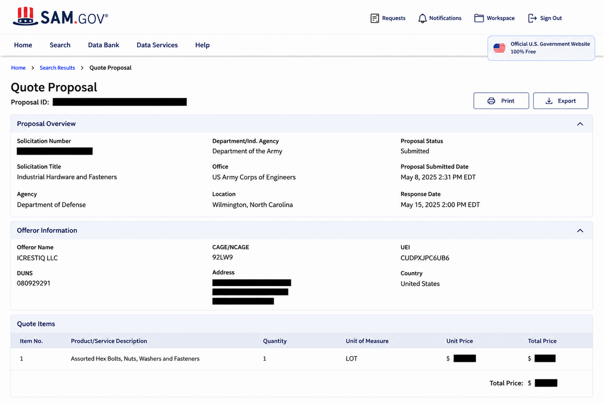604x403 pixels.
Task: Click the Proposal Overview section header
Action: [302, 124]
